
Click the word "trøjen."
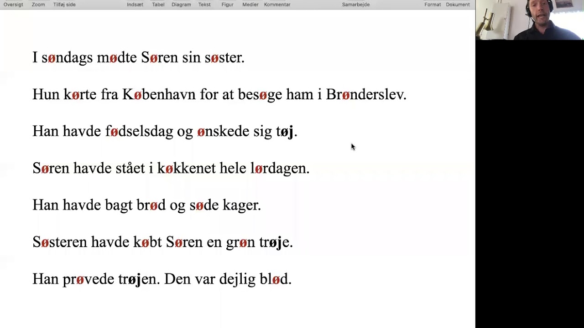(139, 280)
